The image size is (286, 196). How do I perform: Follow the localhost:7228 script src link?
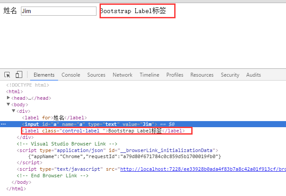point(203,169)
